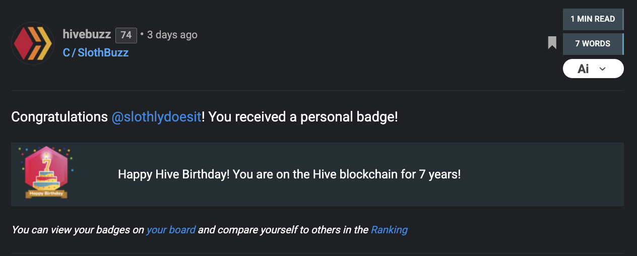
Task: Click the reputation score 74 badge
Action: [x=126, y=35]
